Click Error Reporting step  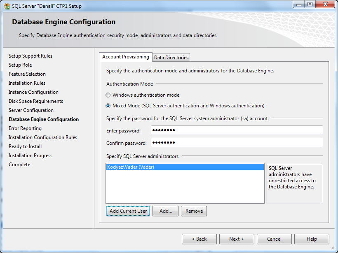point(25,128)
